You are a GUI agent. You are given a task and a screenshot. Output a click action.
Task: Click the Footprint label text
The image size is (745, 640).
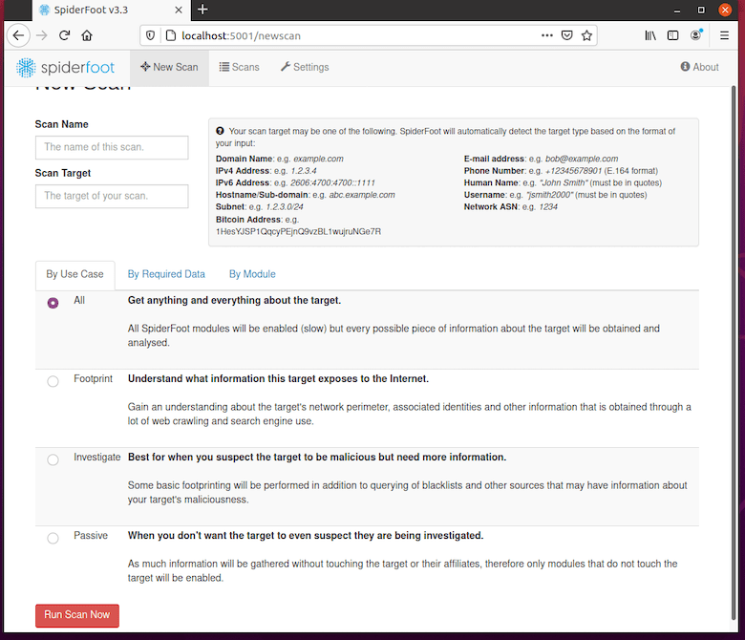94,378
